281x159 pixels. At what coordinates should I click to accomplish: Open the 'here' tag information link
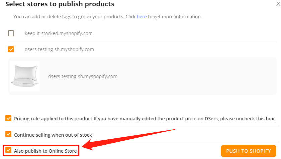pos(142,17)
